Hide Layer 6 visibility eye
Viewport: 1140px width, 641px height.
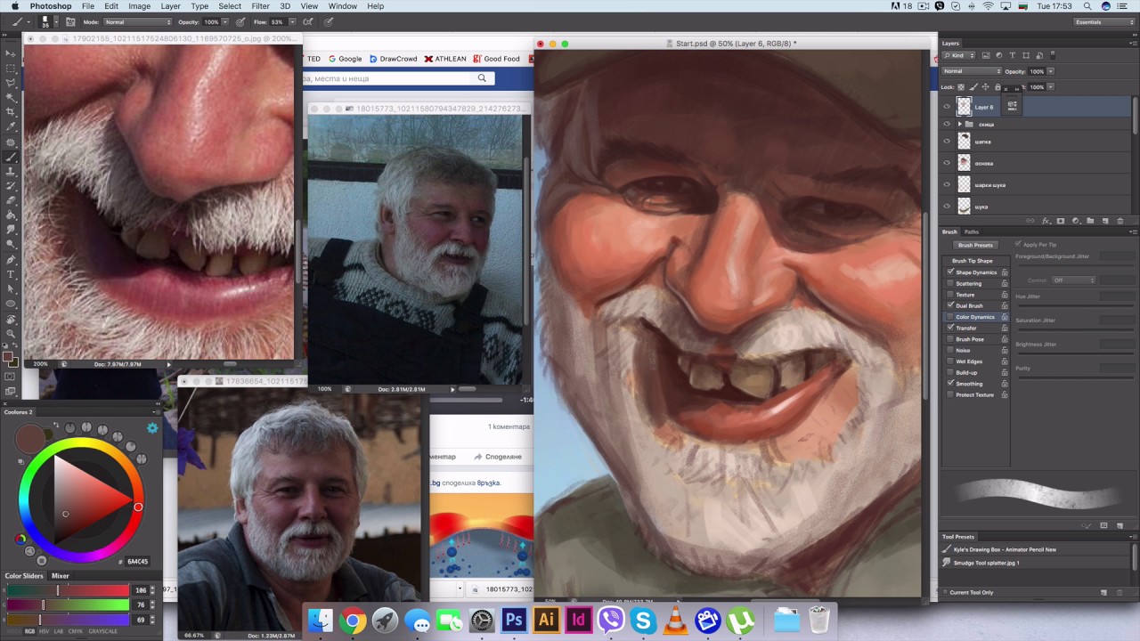[947, 107]
